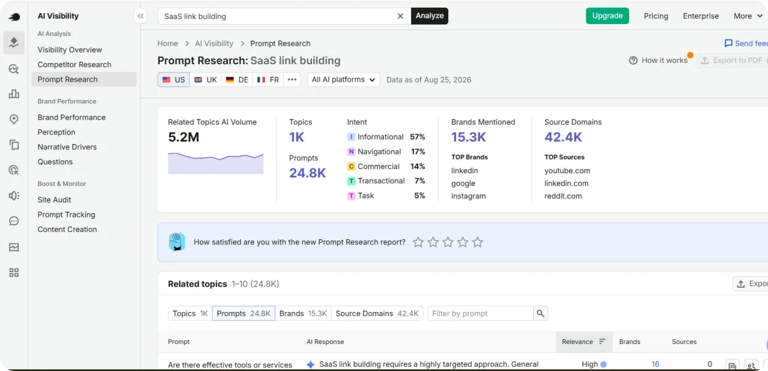Viewport: 768px width, 371px height.
Task: Rate the report four stars
Action: 463,242
